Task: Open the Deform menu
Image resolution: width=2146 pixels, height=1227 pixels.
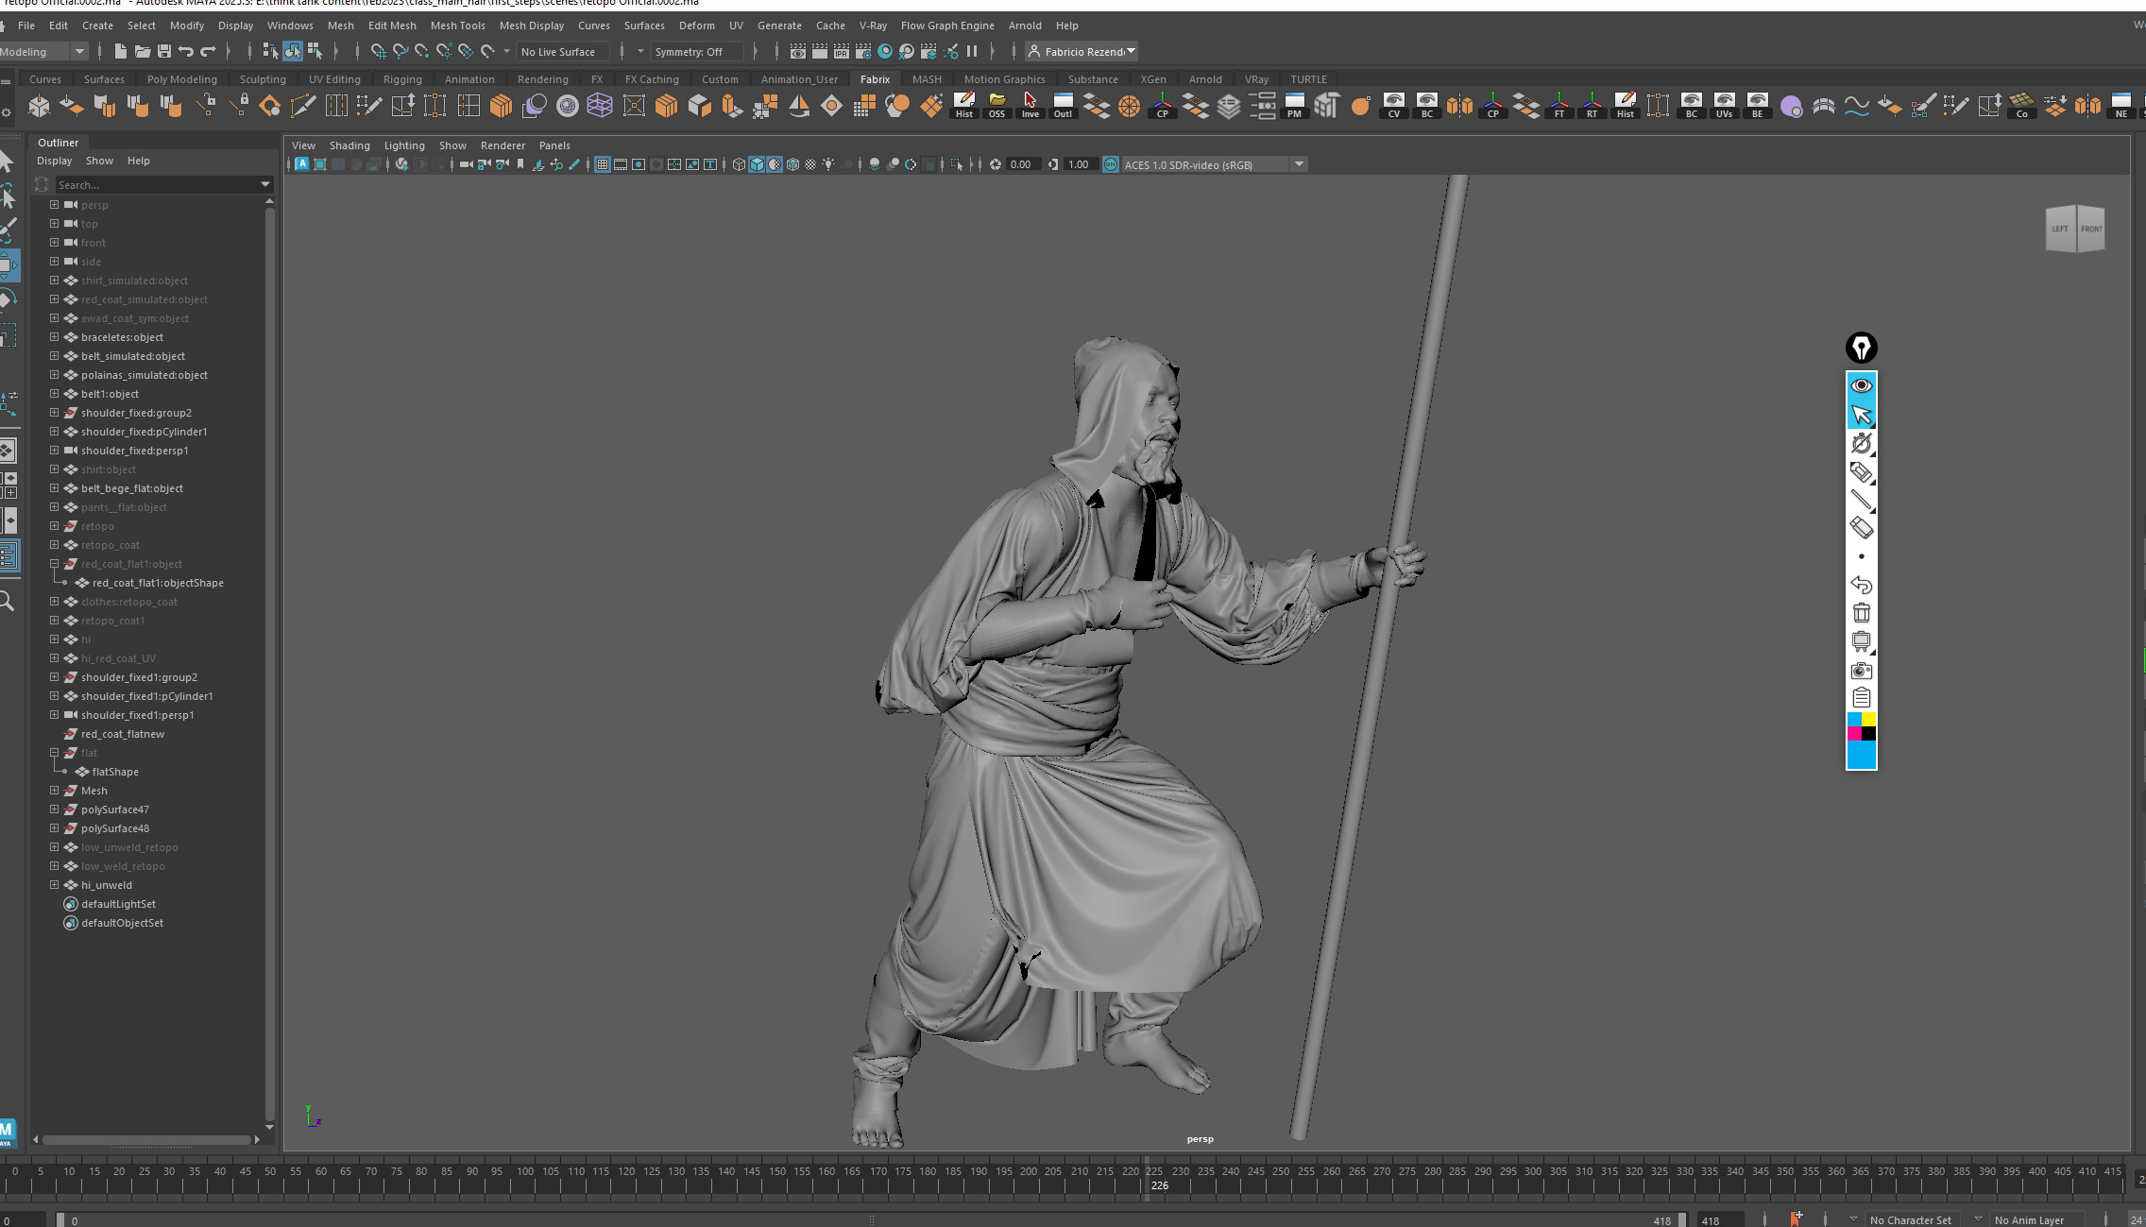Action: (x=696, y=26)
